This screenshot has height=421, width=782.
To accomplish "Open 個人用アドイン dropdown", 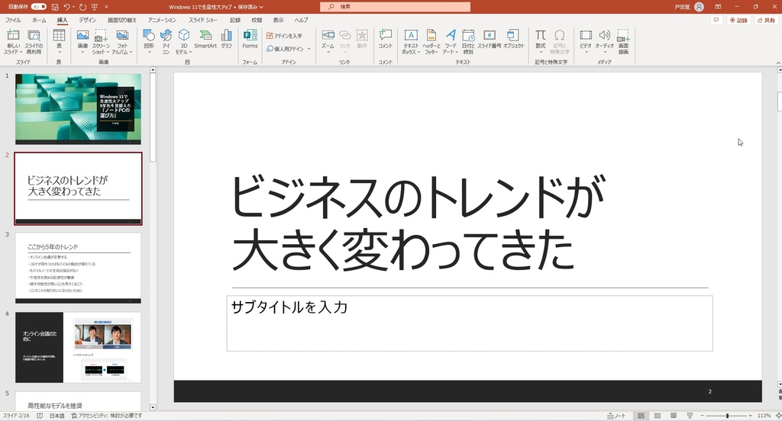I will click(288, 49).
